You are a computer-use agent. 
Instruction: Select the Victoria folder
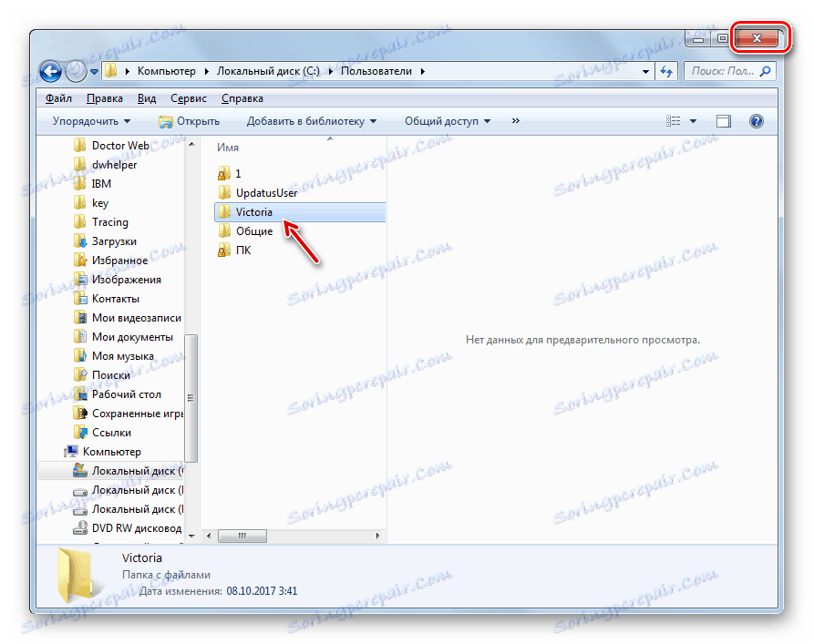coord(300,211)
